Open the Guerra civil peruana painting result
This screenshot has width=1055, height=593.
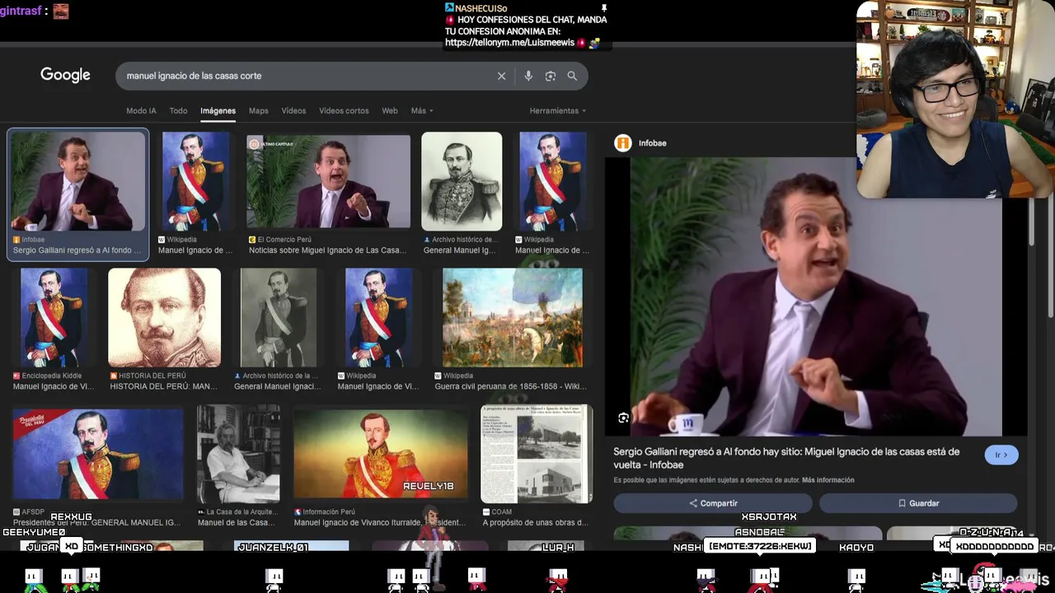[x=513, y=317]
